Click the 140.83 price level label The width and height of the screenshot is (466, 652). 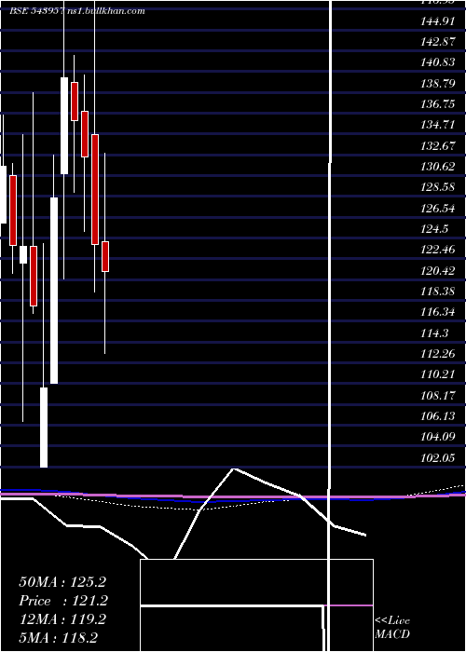[438, 62]
